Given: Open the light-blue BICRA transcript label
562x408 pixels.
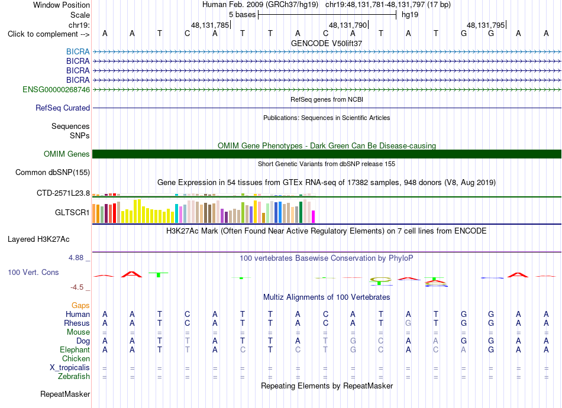Looking at the screenshot, I should (77, 52).
